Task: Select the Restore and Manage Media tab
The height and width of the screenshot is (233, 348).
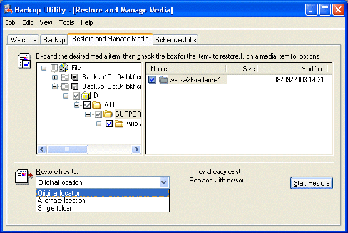Action: [110, 39]
